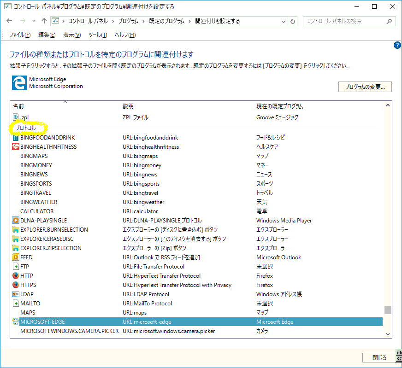The image size is (402, 368).
Task: Click the Forward navigation arrow
Action: click(x=23, y=21)
